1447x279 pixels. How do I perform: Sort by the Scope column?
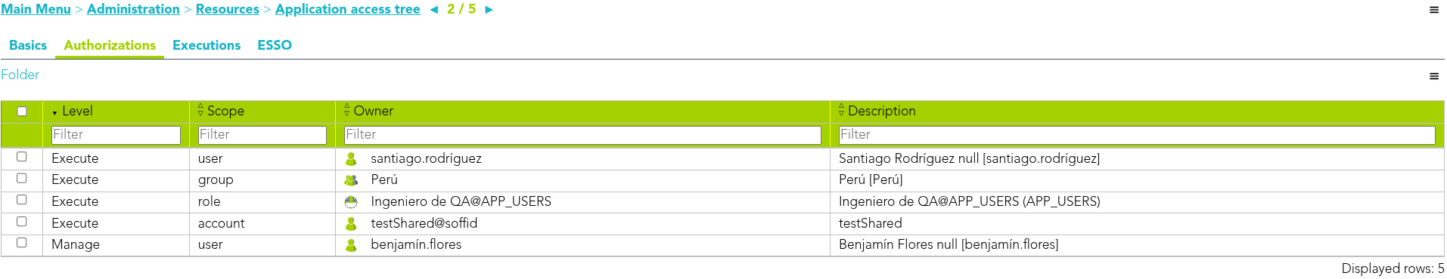(x=225, y=111)
